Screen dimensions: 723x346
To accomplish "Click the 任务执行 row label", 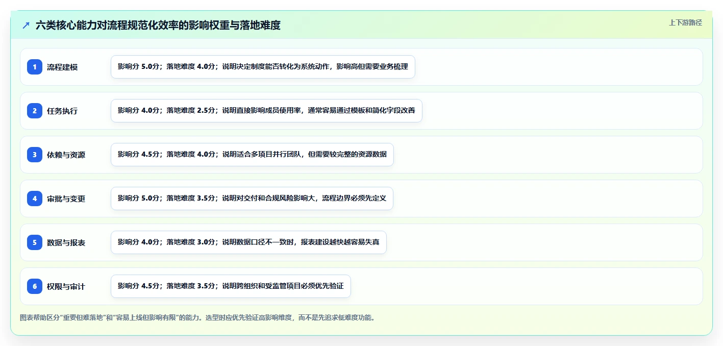I will 62,111.
